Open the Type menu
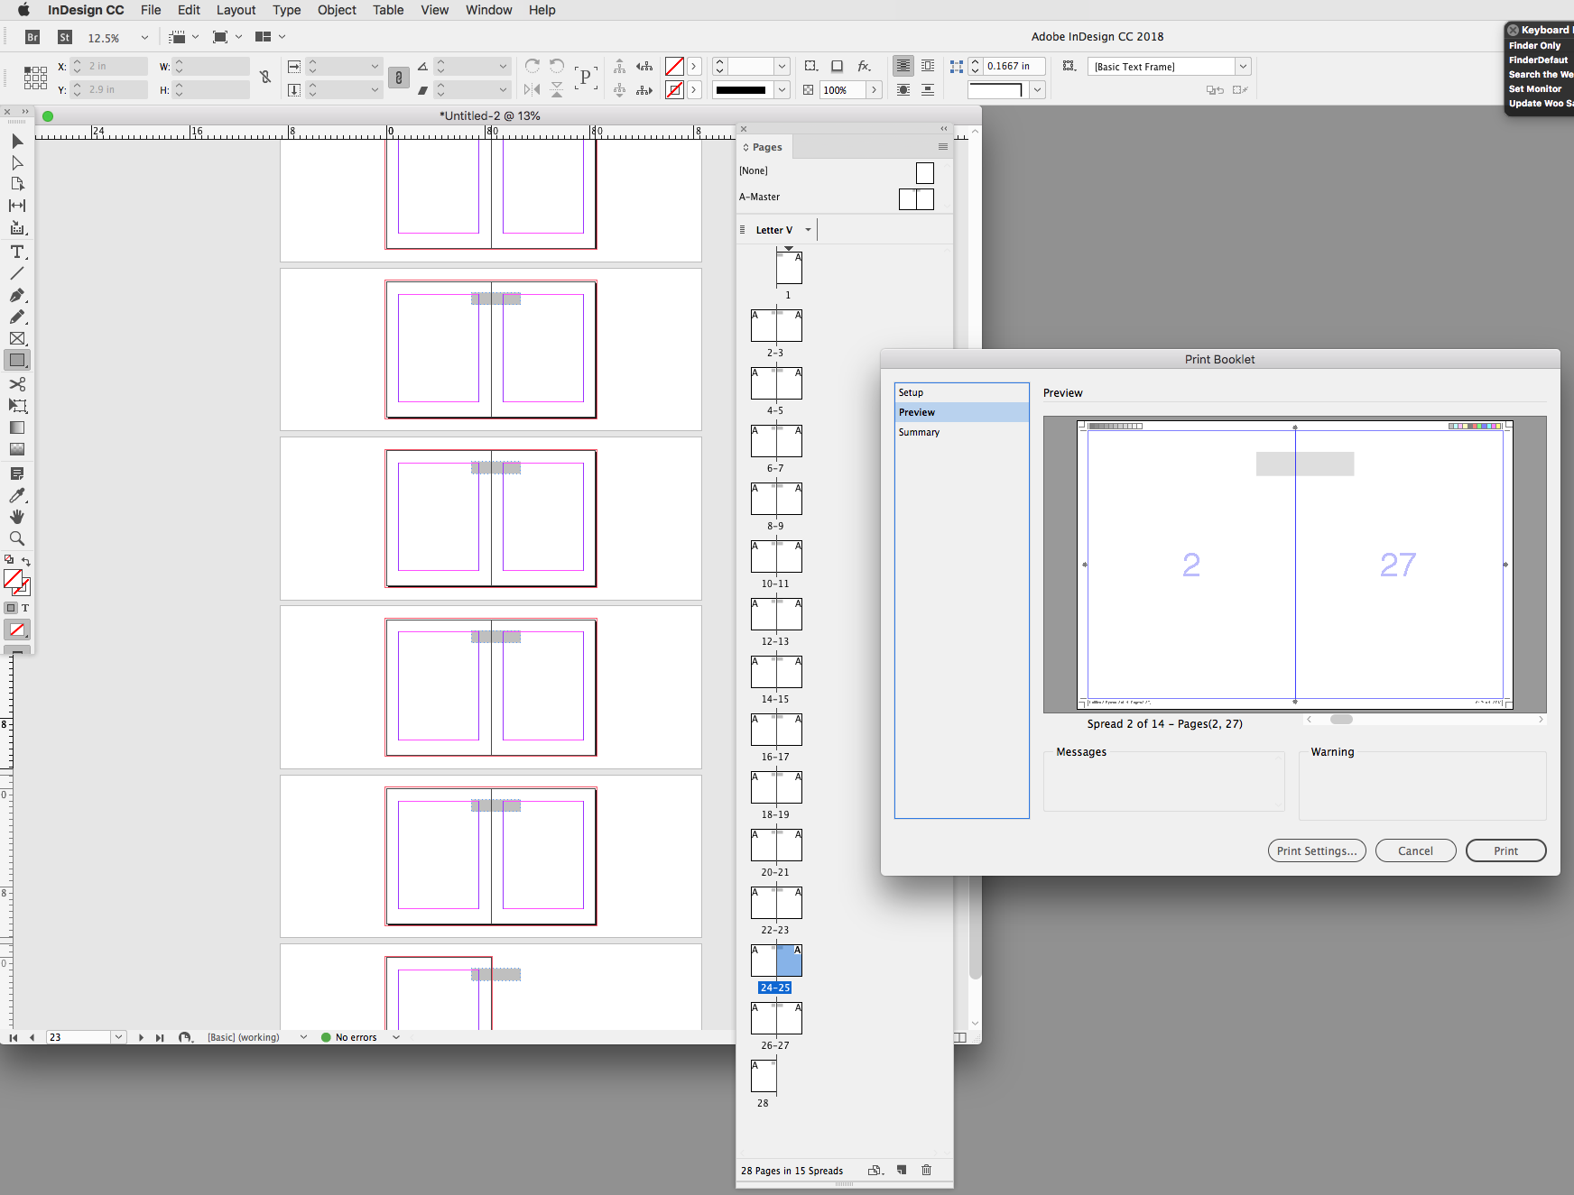This screenshot has width=1574, height=1195. [287, 10]
